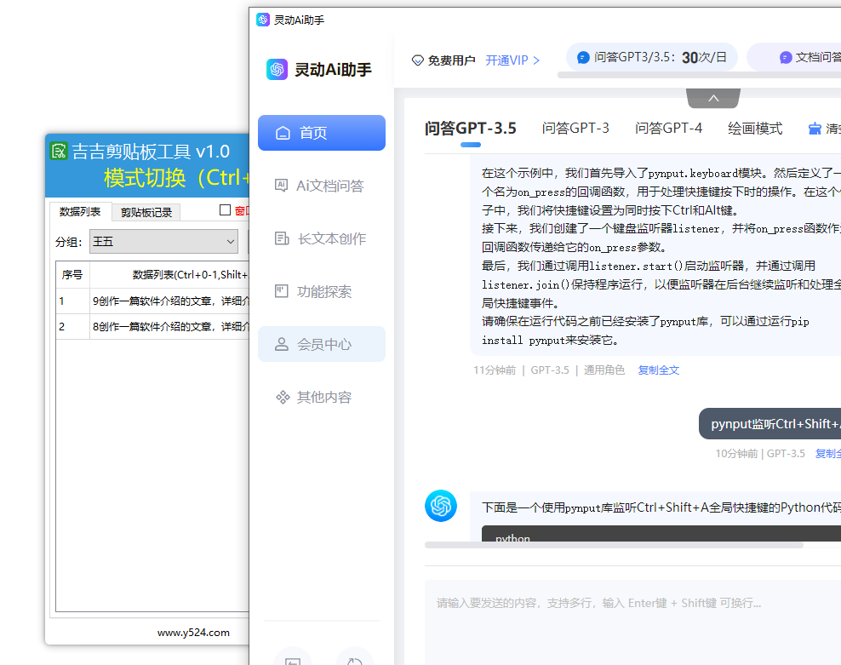Click the 10分钟前 timestamp
The image size is (841, 665).
(736, 454)
